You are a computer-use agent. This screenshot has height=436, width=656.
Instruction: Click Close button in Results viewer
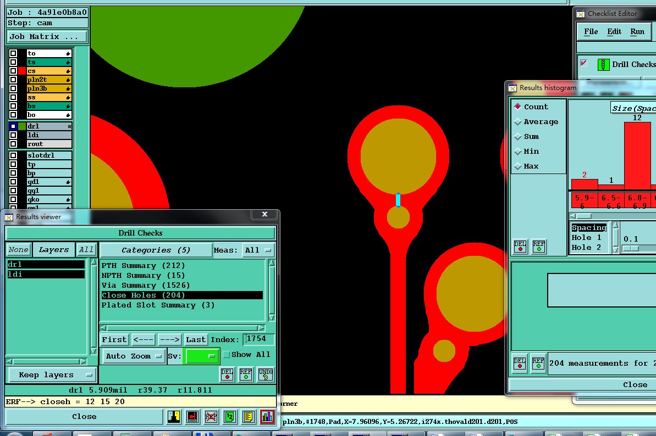(x=84, y=416)
